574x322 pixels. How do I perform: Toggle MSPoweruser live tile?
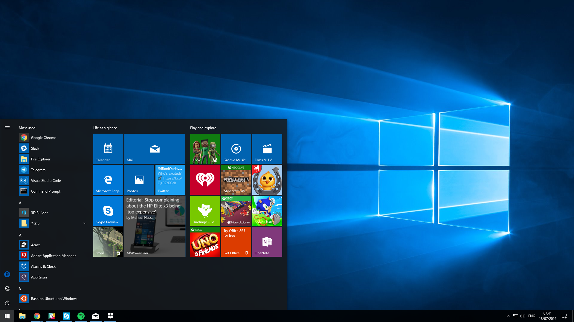(x=155, y=226)
